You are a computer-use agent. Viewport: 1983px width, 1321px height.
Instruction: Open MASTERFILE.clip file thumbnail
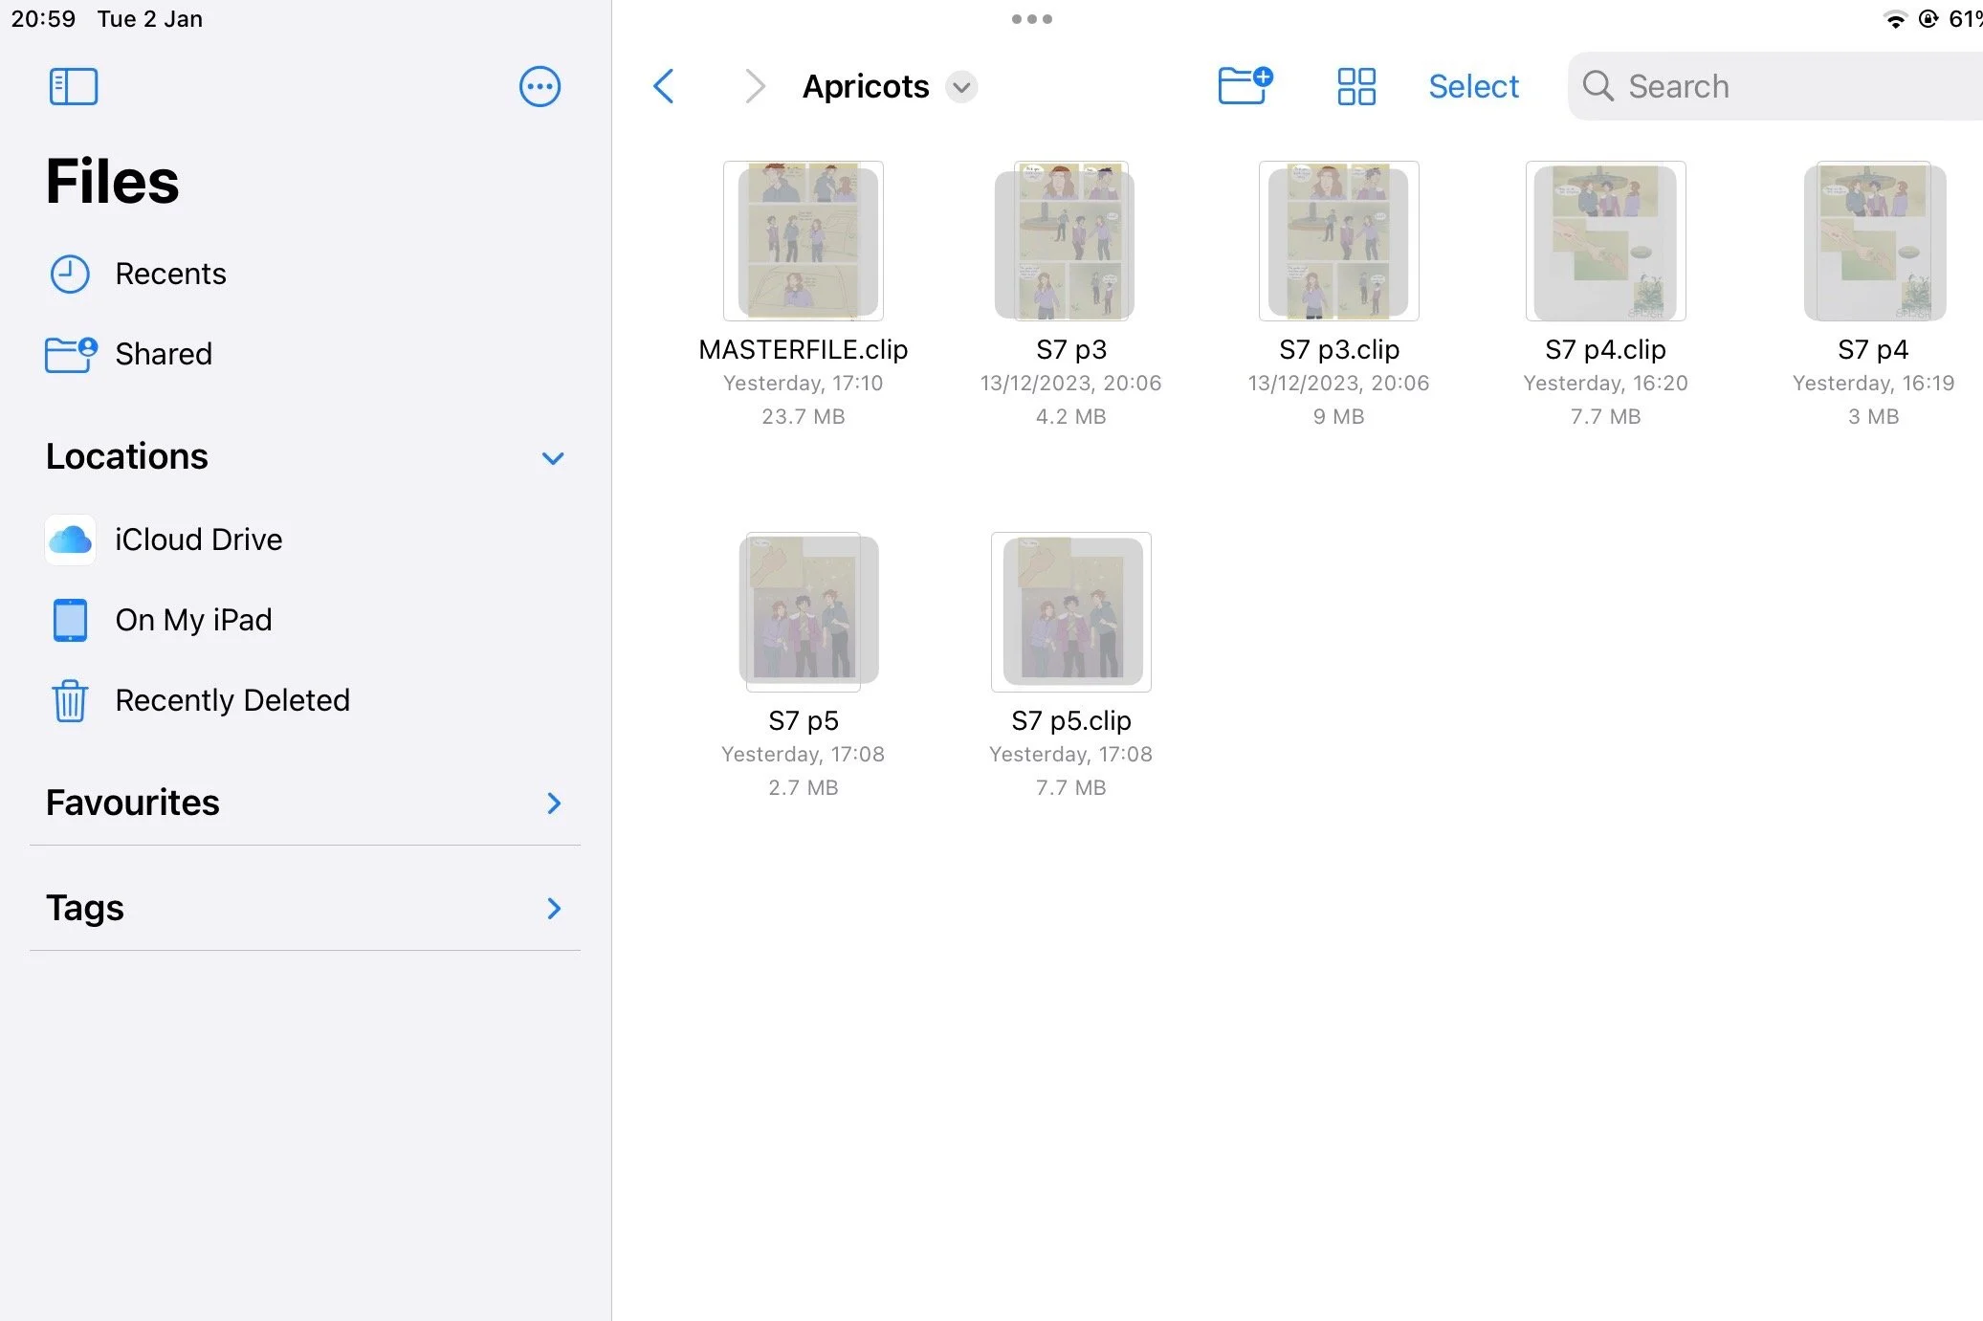click(x=804, y=241)
